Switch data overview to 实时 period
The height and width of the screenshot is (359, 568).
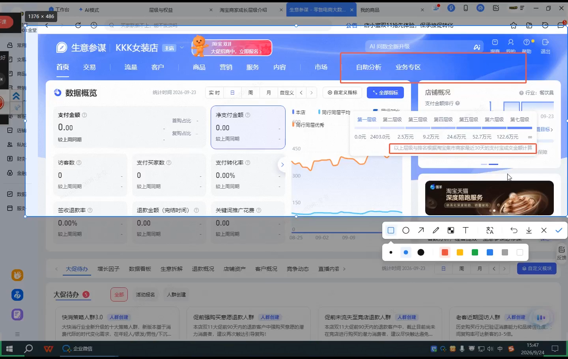214,93
